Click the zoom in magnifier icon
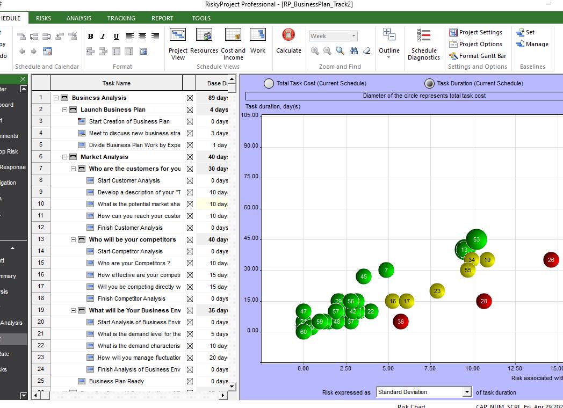The height and width of the screenshot is (408, 563). pos(315,51)
